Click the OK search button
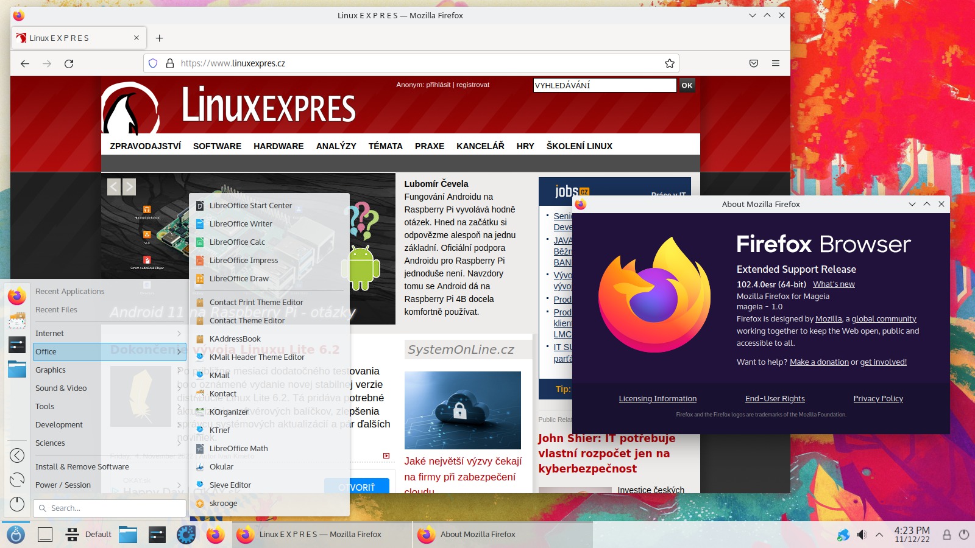975x548 pixels. coord(687,85)
